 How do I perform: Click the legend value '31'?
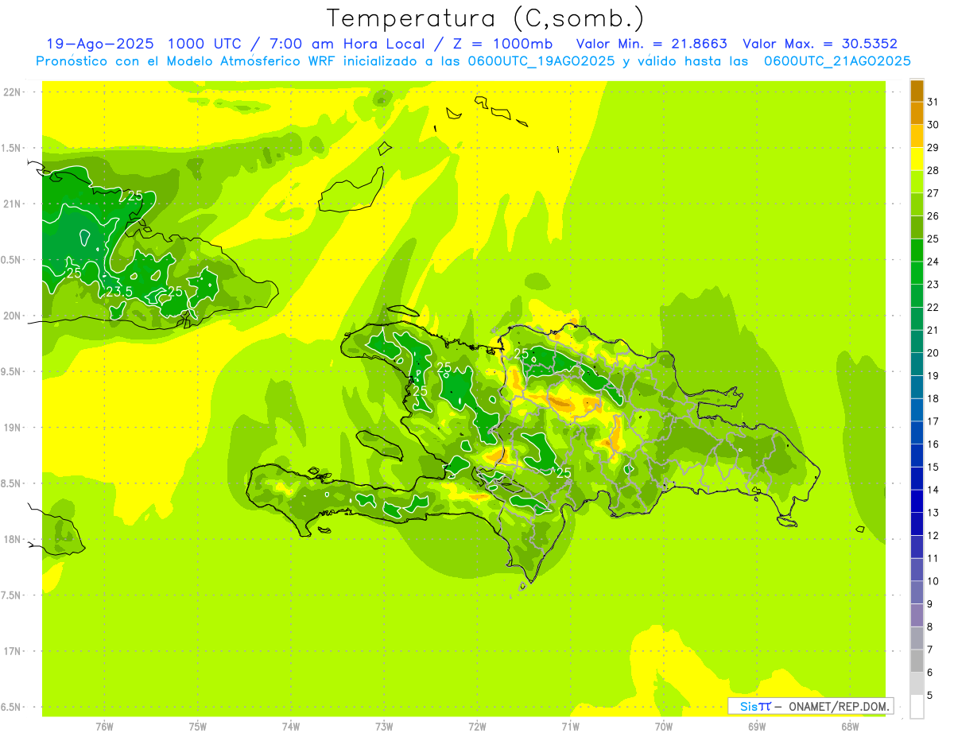click(x=933, y=102)
